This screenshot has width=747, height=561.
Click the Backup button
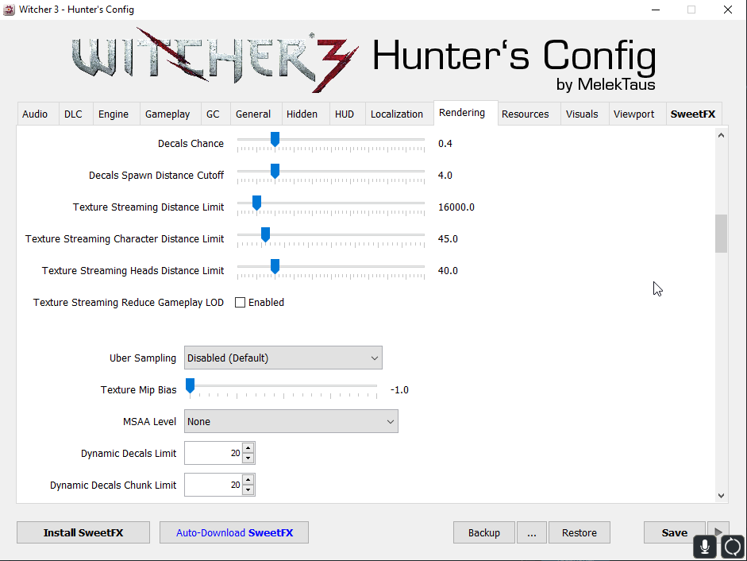click(484, 532)
